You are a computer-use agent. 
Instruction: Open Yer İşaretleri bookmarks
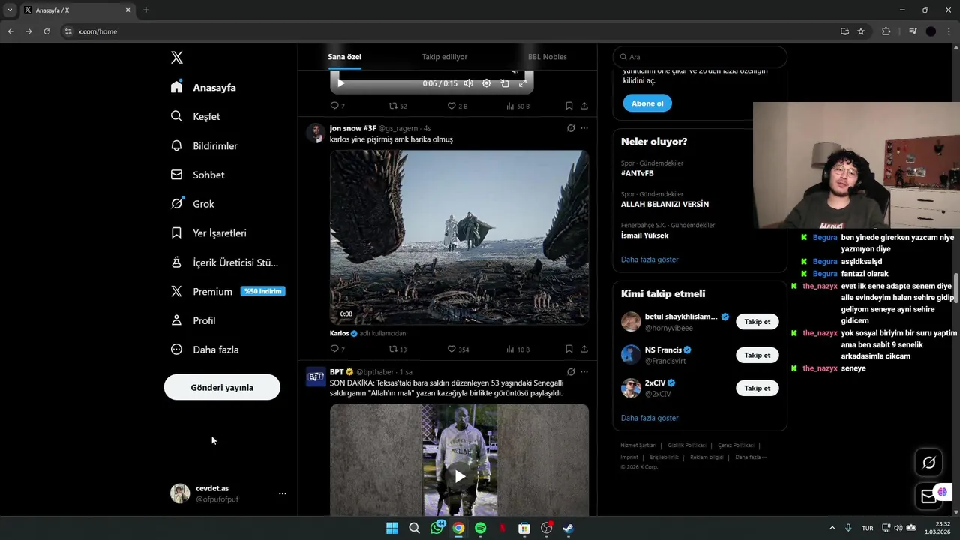pos(208,233)
